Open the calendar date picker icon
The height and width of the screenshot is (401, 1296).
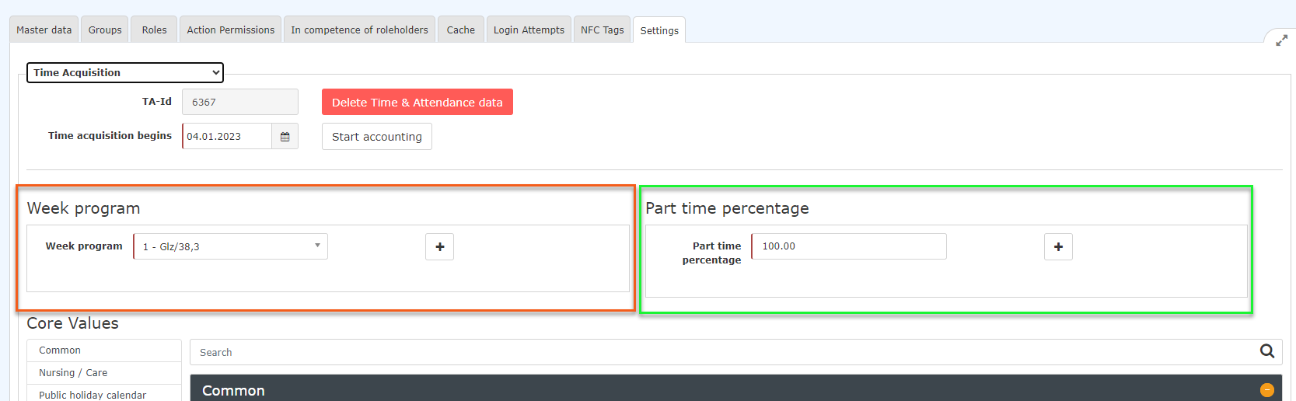click(x=285, y=137)
